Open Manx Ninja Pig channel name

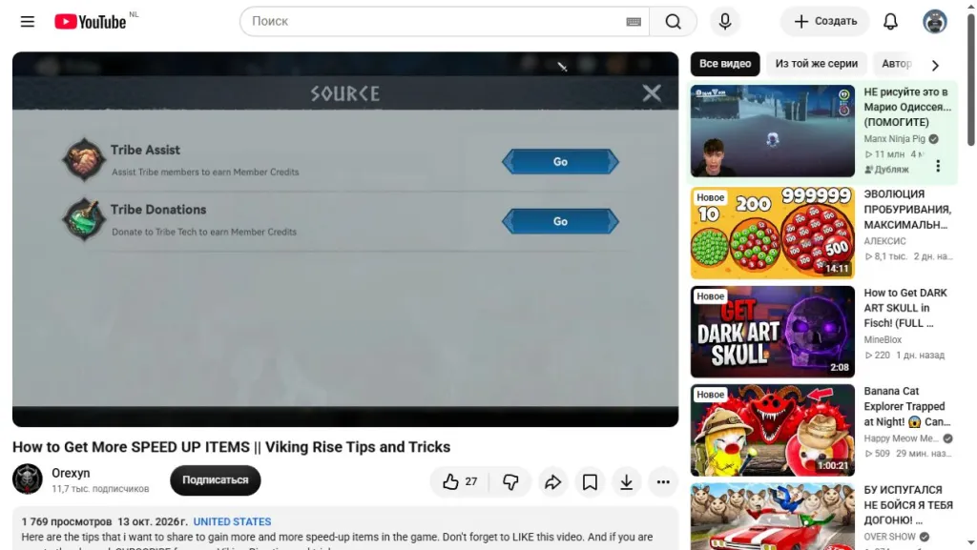click(x=895, y=139)
